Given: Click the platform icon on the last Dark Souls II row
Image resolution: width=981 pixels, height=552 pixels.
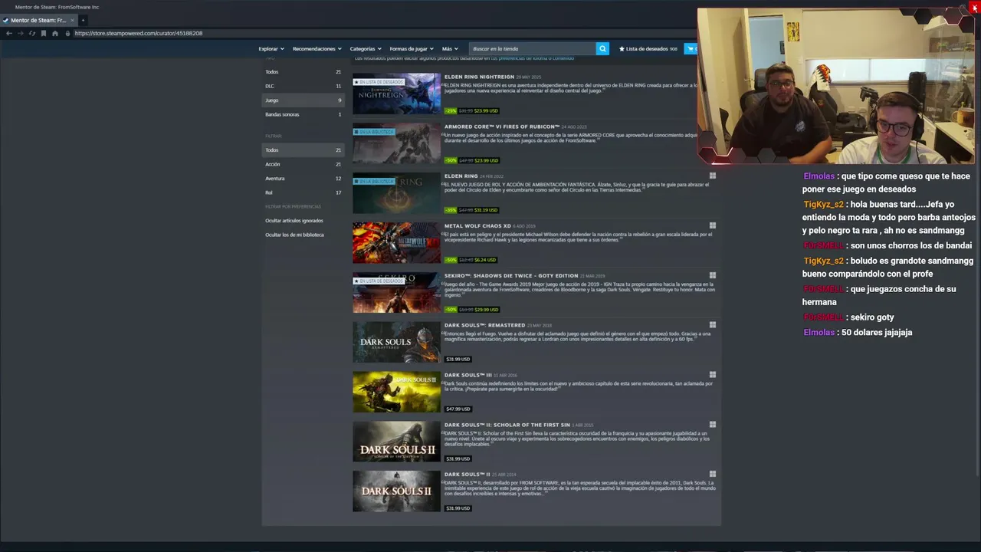Looking at the screenshot, I should coord(712,474).
